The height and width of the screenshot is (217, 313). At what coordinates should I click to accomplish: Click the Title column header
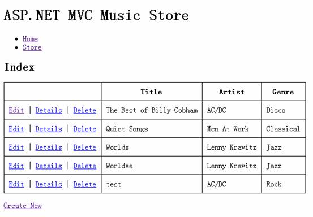pyautogui.click(x=152, y=92)
